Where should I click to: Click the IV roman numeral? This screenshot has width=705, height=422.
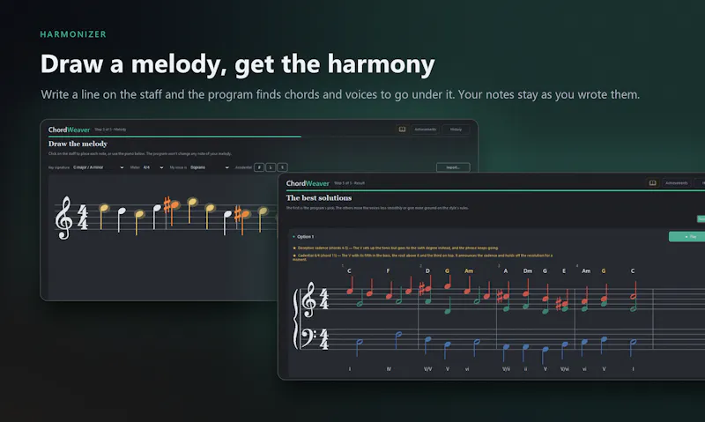(389, 369)
